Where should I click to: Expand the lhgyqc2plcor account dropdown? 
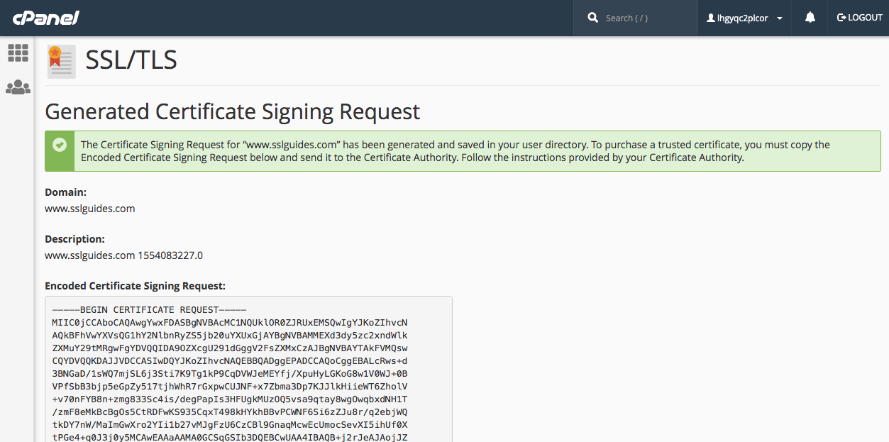tap(744, 17)
